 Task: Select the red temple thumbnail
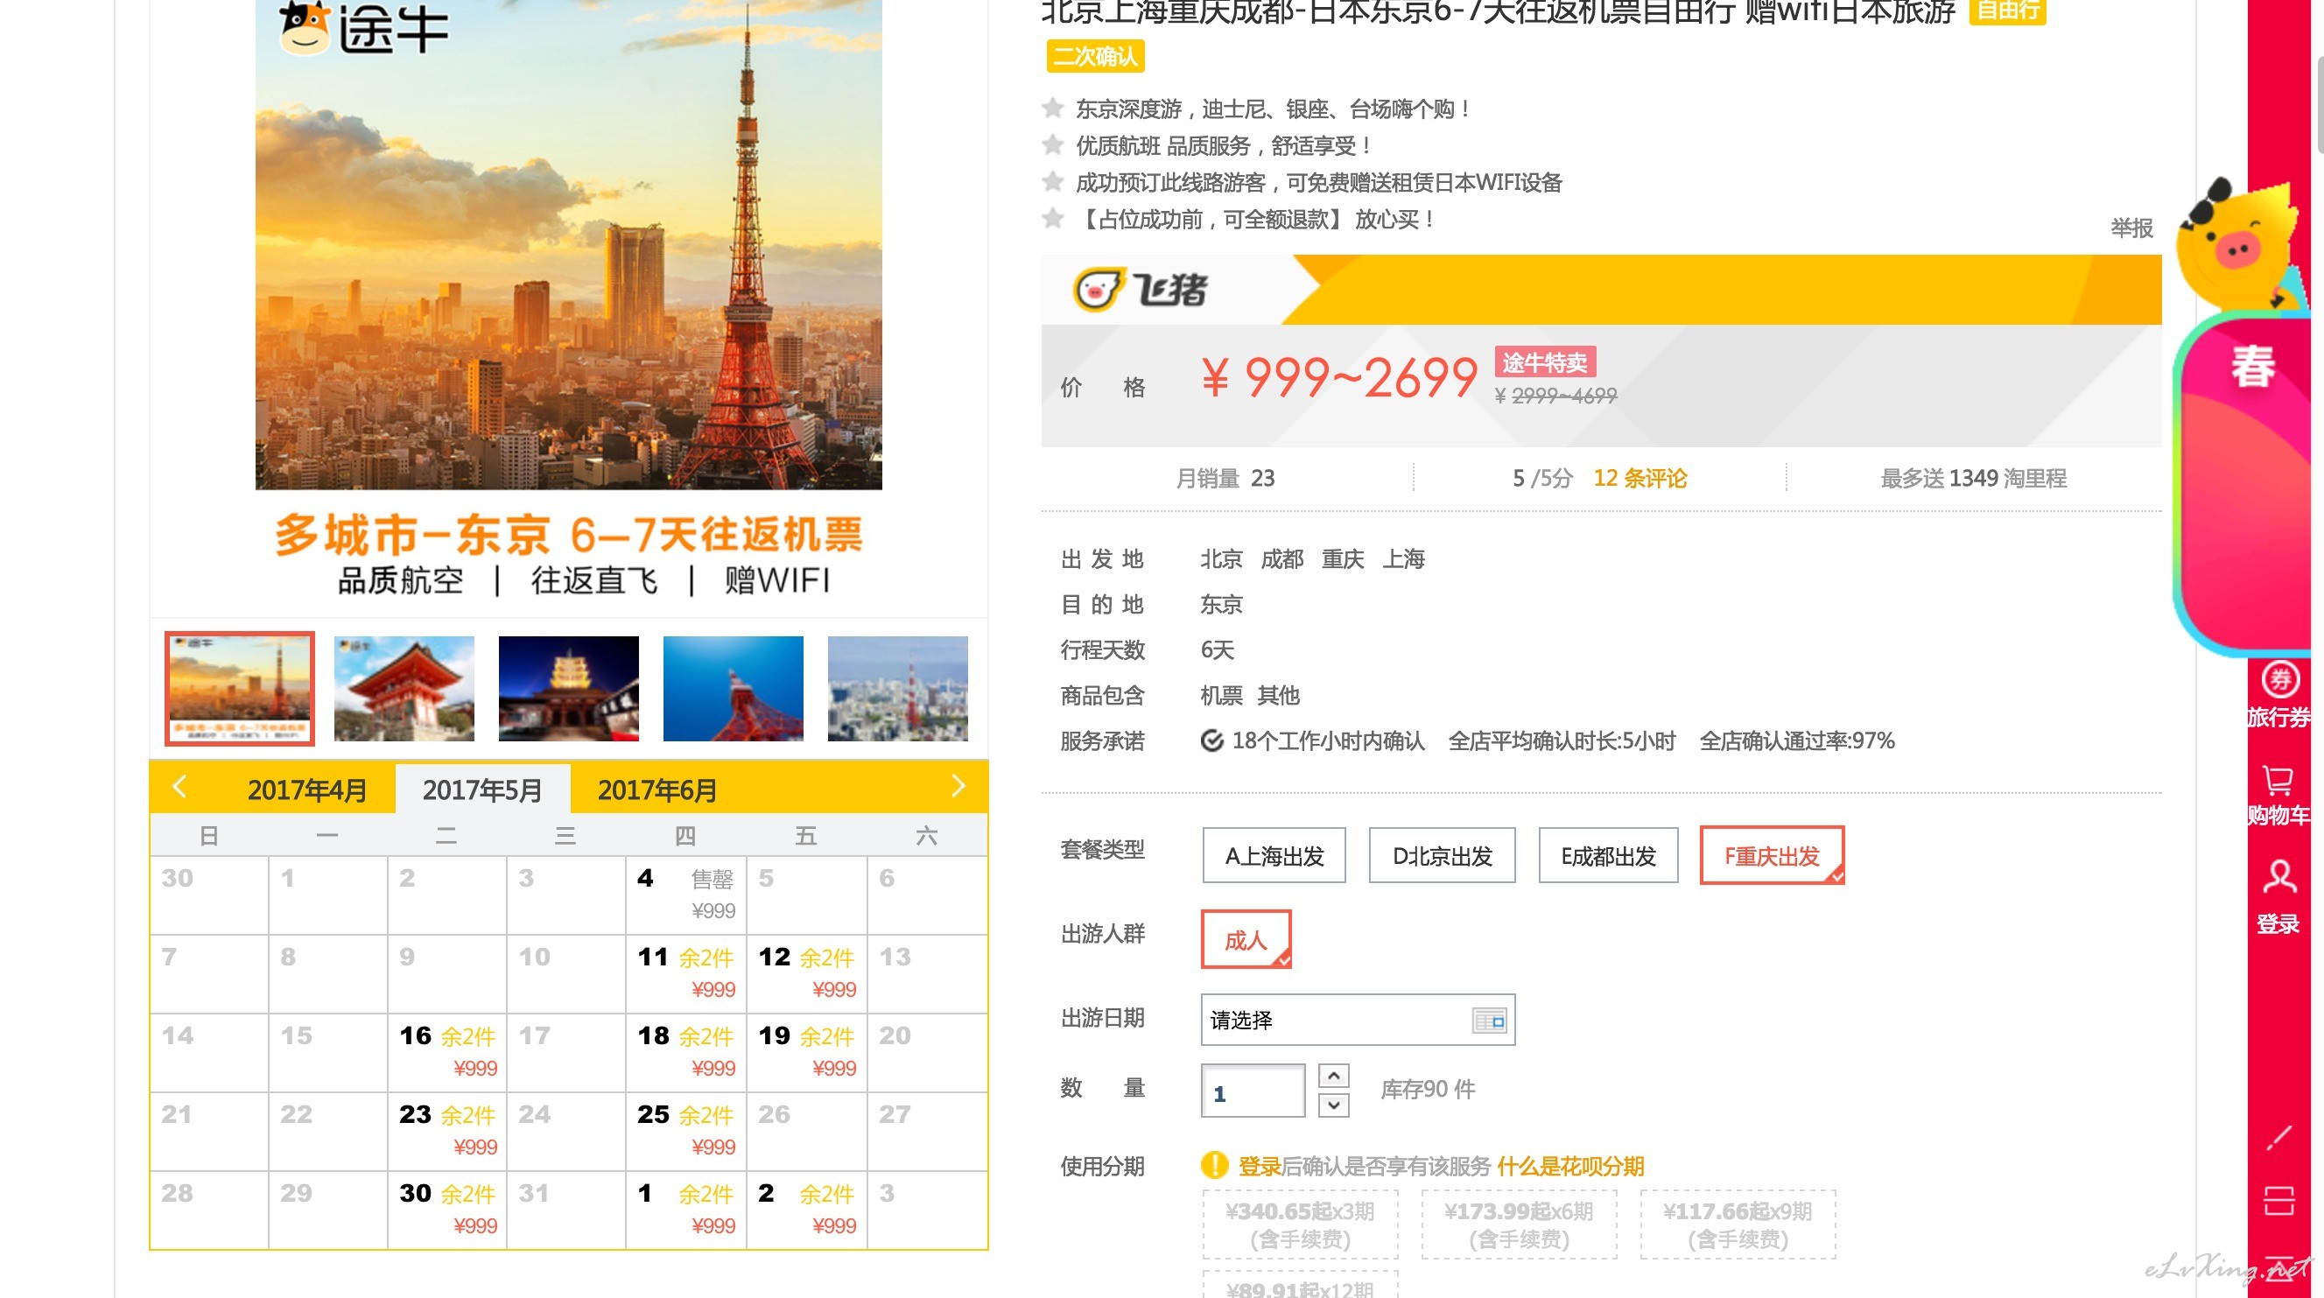pyautogui.click(x=404, y=688)
